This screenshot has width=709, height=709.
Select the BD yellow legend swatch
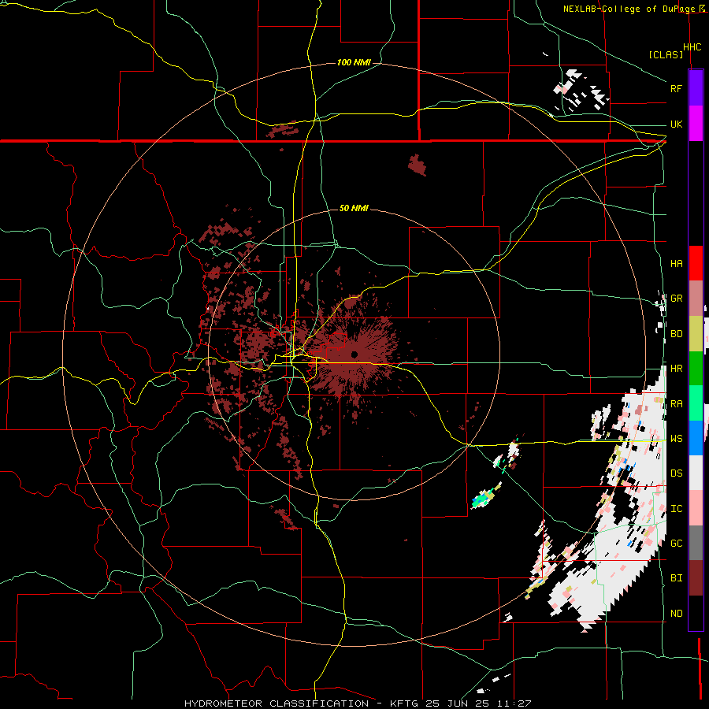(696, 334)
